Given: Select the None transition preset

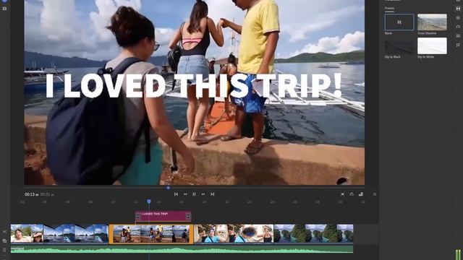Looking at the screenshot, I should click(399, 22).
